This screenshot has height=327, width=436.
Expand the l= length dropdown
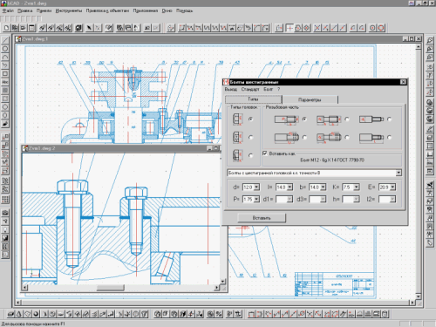tap(290, 187)
